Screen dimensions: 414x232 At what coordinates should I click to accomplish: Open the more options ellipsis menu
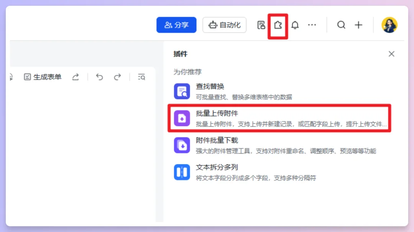pos(312,25)
